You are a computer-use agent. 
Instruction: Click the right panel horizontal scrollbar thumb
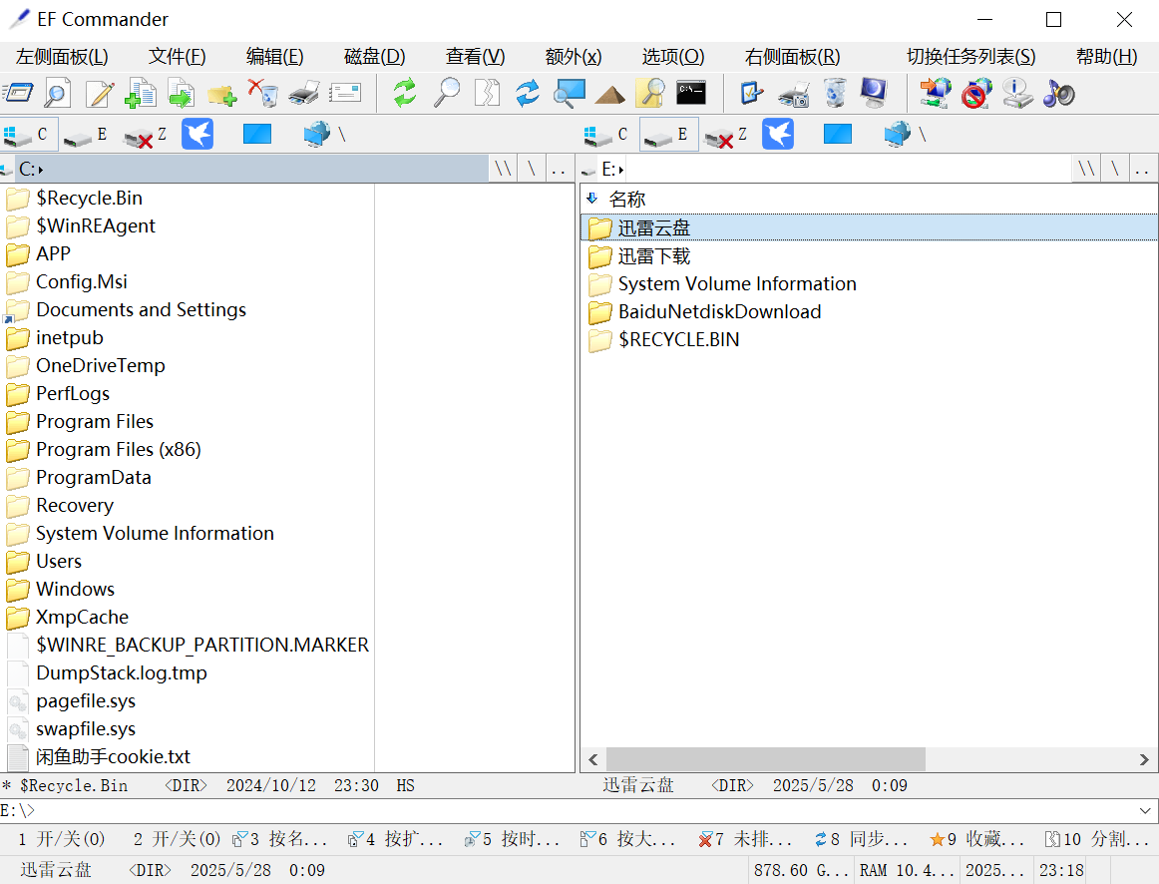pos(766,759)
